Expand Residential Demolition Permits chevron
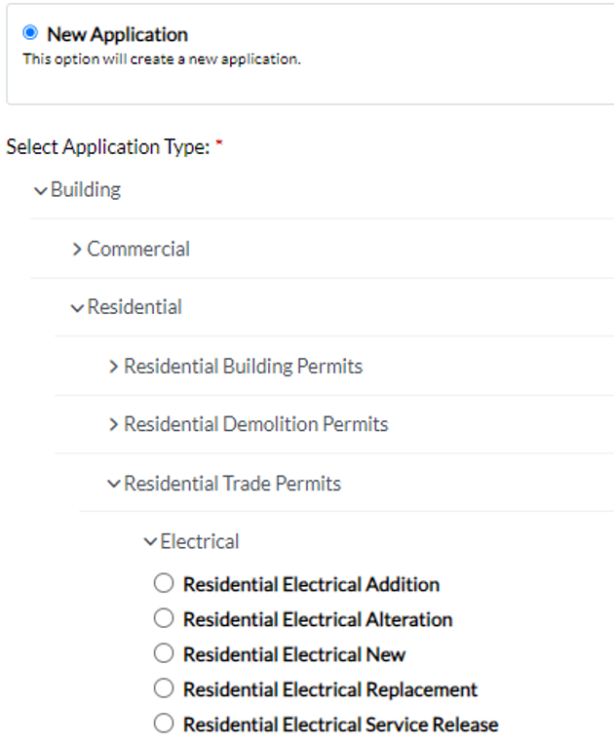The width and height of the screenshot is (615, 743). 114,425
